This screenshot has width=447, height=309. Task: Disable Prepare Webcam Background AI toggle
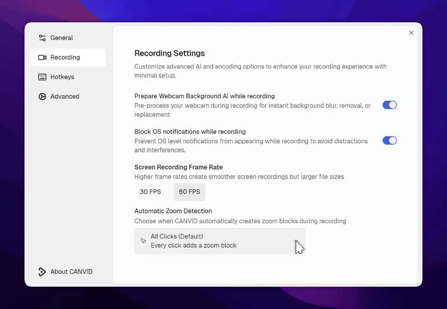coord(389,105)
